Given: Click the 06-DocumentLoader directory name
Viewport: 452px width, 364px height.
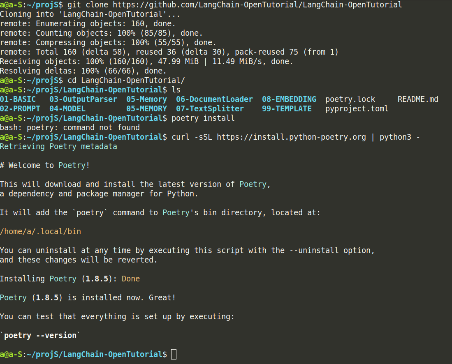Looking at the screenshot, I should [214, 99].
